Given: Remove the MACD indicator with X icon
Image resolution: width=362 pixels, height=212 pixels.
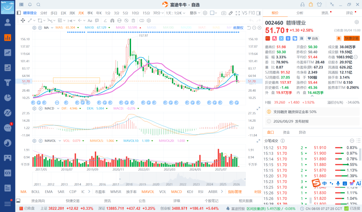Looking at the screenshot, I should coord(41,108).
